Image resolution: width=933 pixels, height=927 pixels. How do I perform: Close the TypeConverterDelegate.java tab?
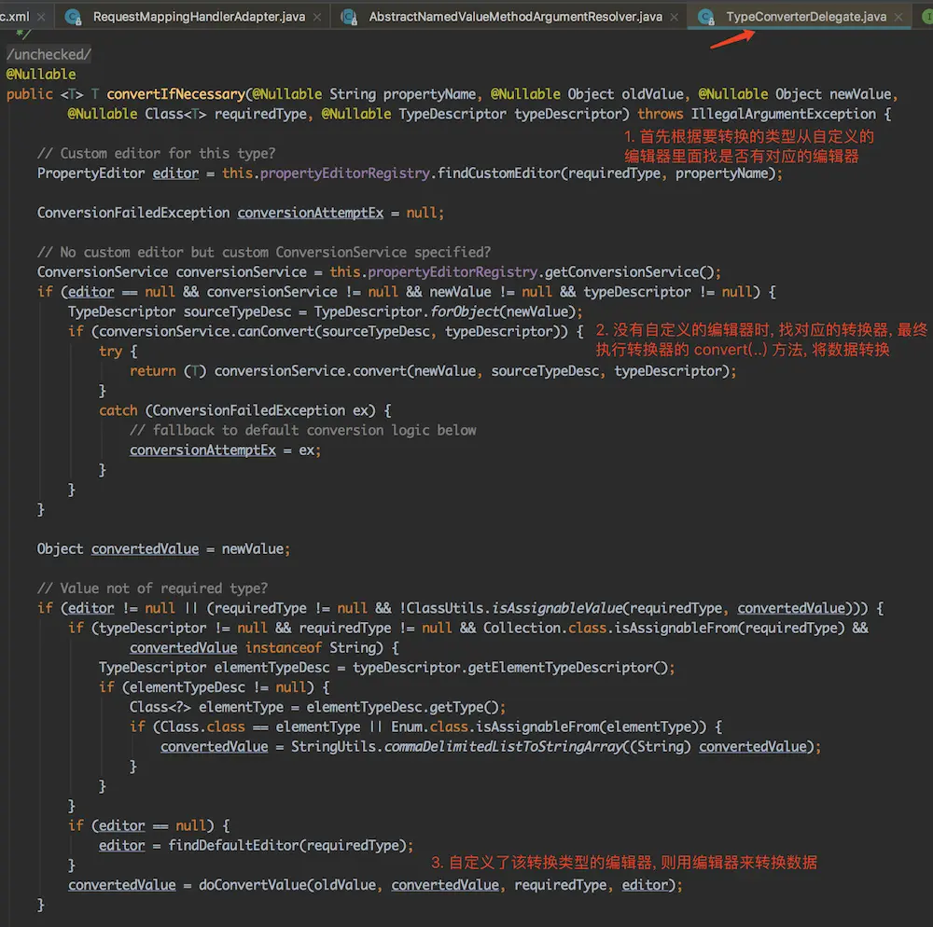point(898,17)
